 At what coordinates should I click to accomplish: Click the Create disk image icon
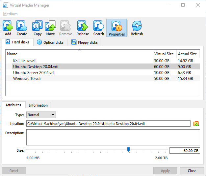pos(22,26)
